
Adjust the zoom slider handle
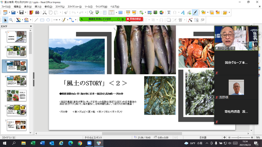[238, 137]
